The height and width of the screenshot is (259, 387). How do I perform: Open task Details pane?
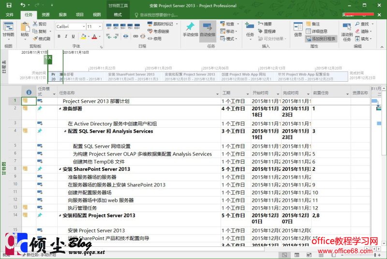(x=317, y=31)
